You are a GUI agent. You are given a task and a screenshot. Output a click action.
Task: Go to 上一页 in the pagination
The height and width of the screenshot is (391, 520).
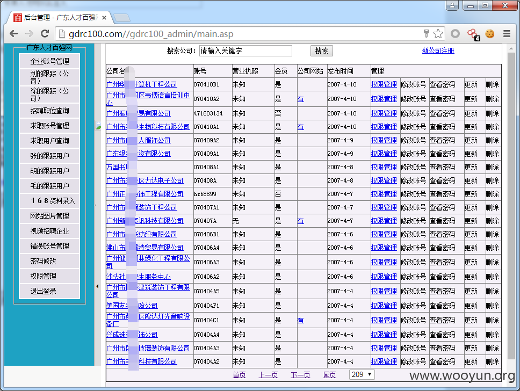click(x=268, y=375)
